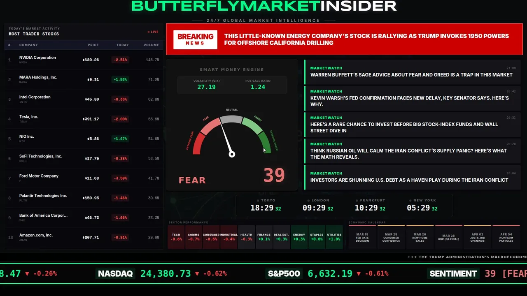
Task: Click the BREAKING NEWS badge
Action: (195, 39)
